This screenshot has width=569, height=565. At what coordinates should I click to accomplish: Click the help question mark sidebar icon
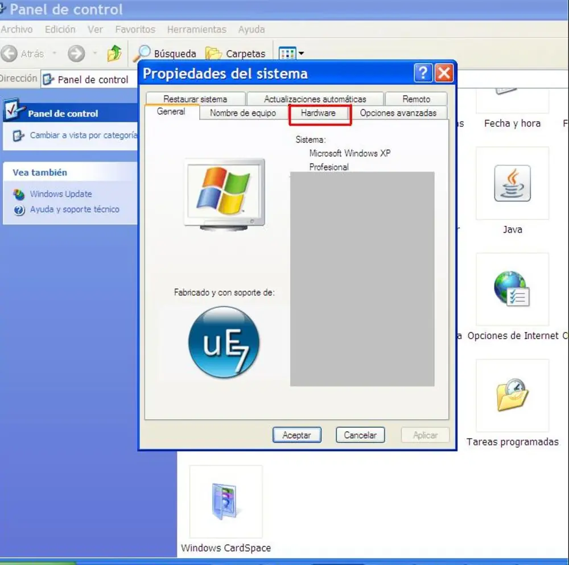19,210
